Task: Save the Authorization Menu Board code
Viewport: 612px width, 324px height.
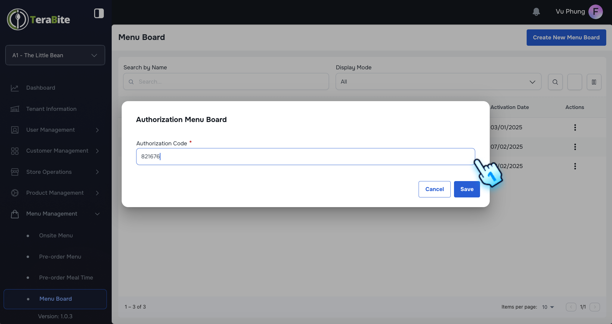Action: point(467,189)
